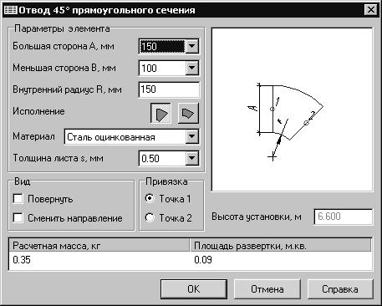382x306 pixels.
Task: Click the Исполнение label
Action: pos(38,111)
